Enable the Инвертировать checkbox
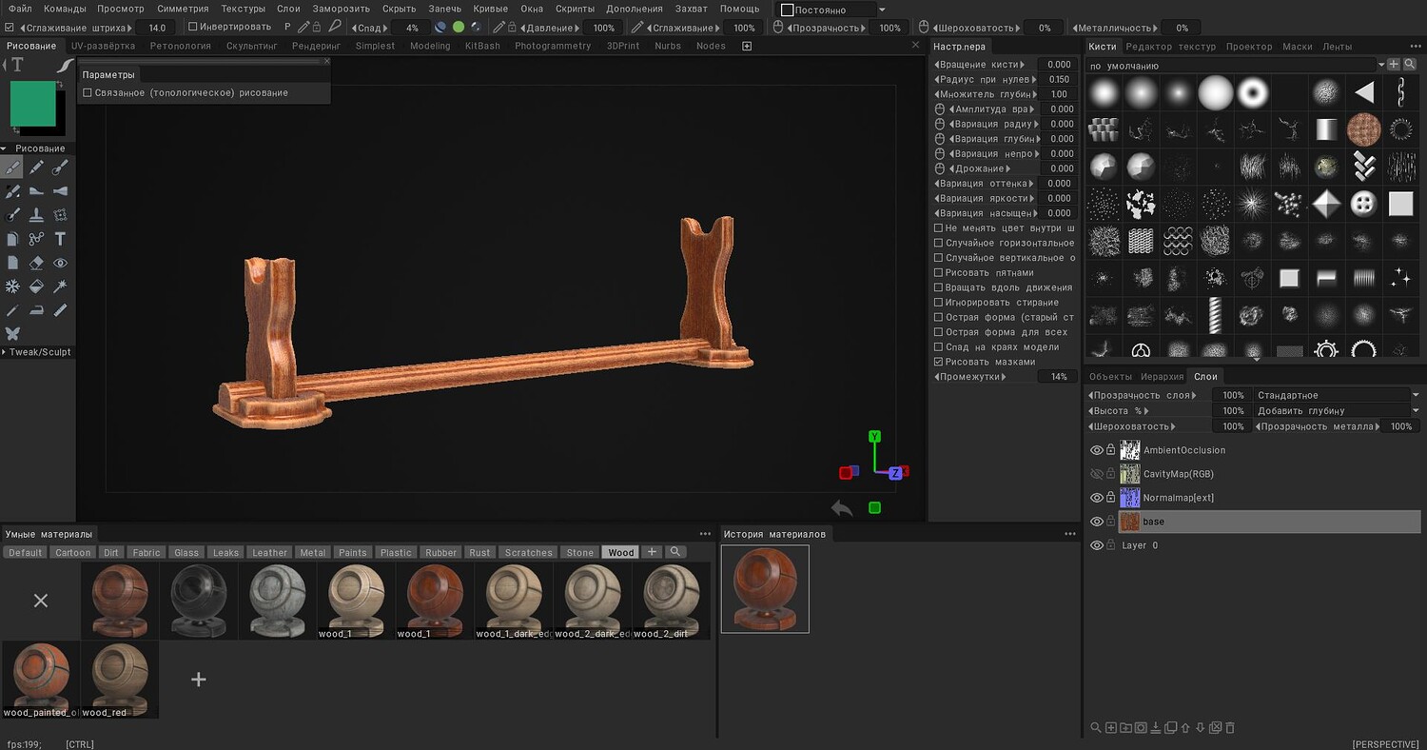The image size is (1427, 750). (193, 27)
